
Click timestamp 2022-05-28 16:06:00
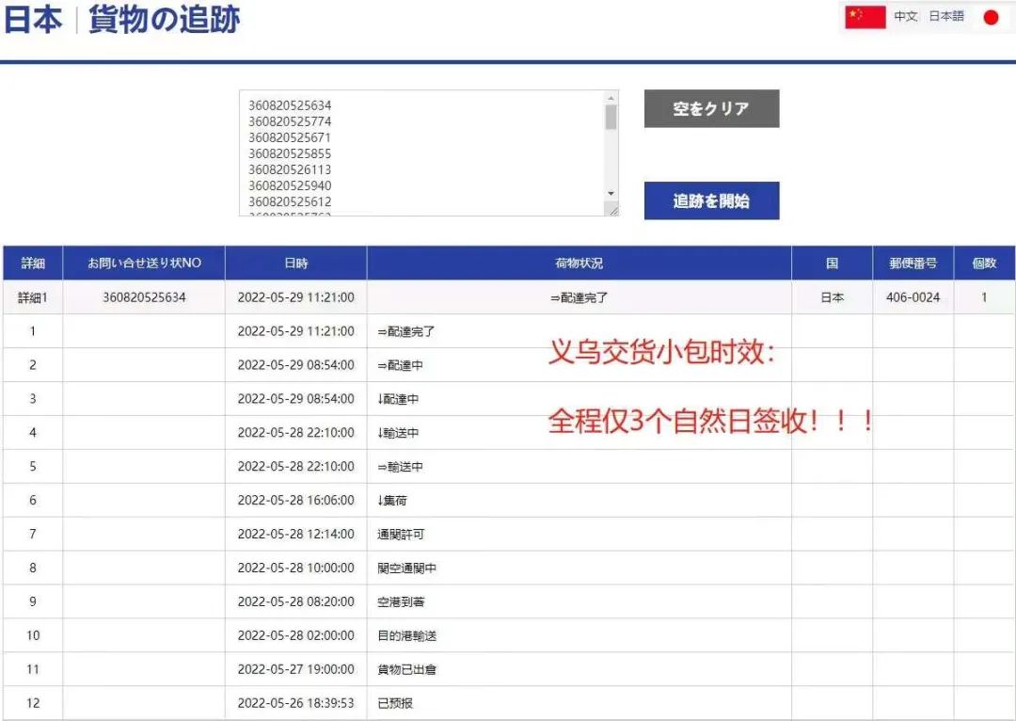coord(296,500)
